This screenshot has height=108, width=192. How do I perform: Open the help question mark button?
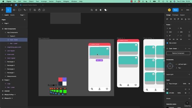tap(187, 103)
